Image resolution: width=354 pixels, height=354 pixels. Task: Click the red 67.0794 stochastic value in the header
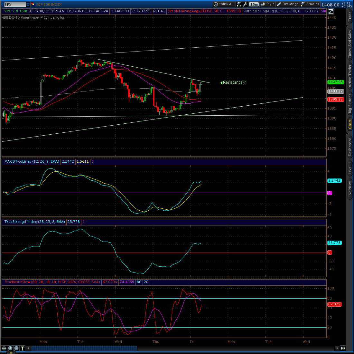(110, 282)
